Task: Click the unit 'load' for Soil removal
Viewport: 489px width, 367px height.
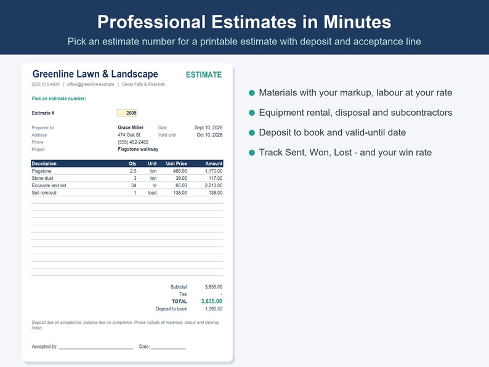Action: click(x=152, y=193)
